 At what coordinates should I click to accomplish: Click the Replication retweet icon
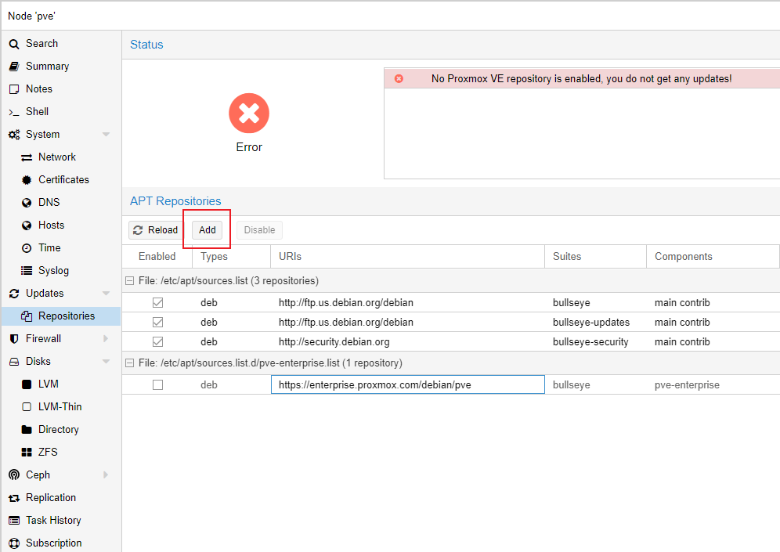coord(14,498)
